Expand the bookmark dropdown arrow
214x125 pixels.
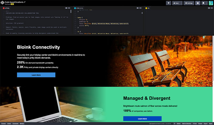point(206,3)
